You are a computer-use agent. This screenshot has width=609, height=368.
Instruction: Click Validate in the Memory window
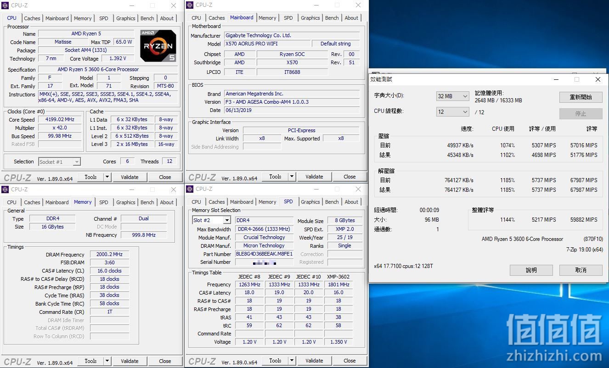(130, 361)
